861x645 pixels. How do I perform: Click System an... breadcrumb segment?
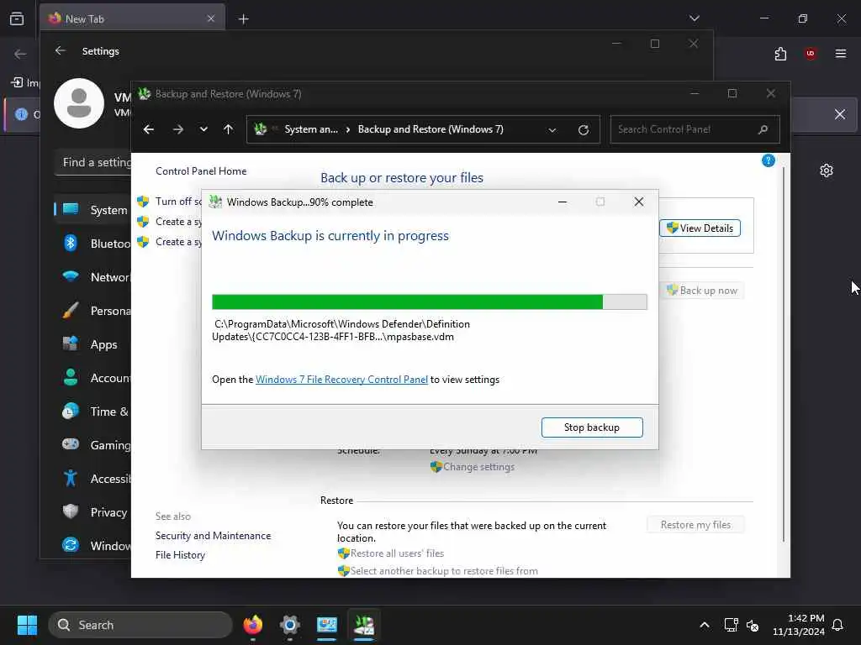(311, 129)
